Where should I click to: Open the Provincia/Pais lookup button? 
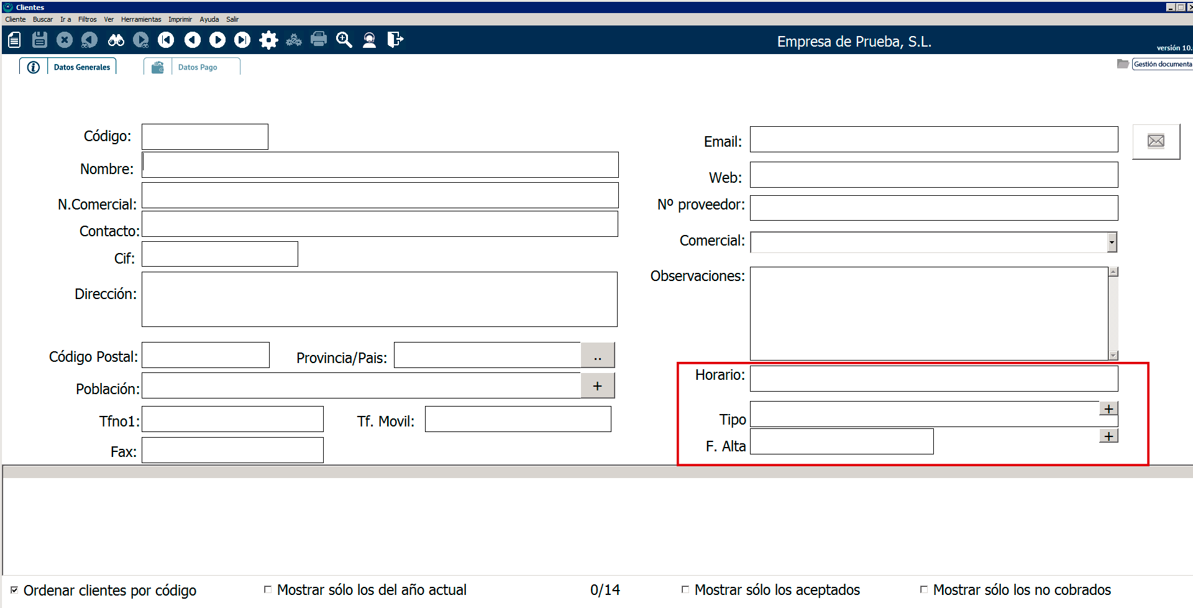(597, 356)
